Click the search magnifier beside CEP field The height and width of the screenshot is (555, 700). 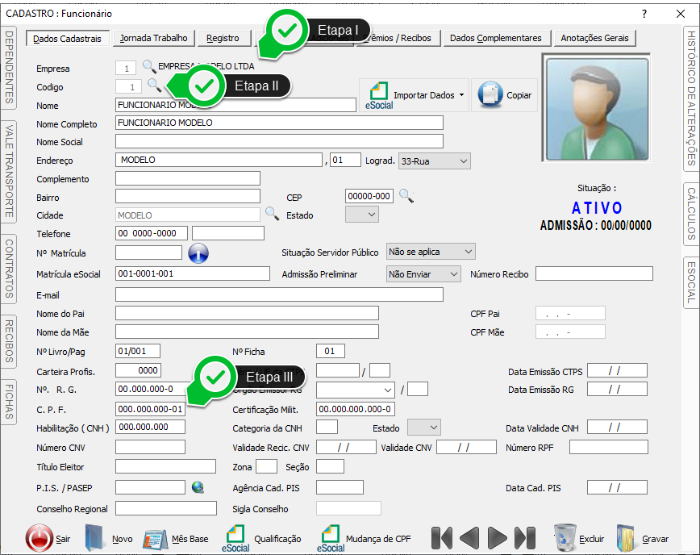(x=406, y=195)
